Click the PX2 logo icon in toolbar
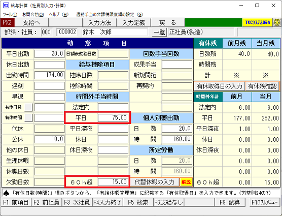 pos(8,23)
